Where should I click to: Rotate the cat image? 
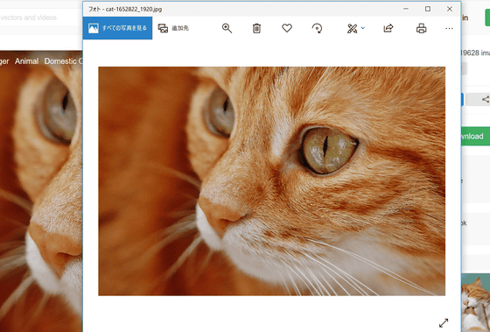[x=317, y=28]
